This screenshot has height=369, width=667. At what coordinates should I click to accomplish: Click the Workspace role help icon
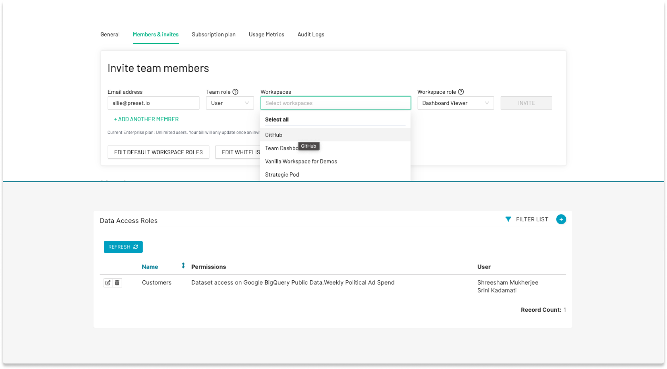point(461,92)
